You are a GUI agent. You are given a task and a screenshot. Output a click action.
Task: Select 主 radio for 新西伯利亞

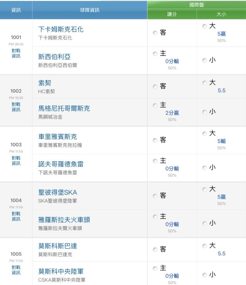pos(155,54)
